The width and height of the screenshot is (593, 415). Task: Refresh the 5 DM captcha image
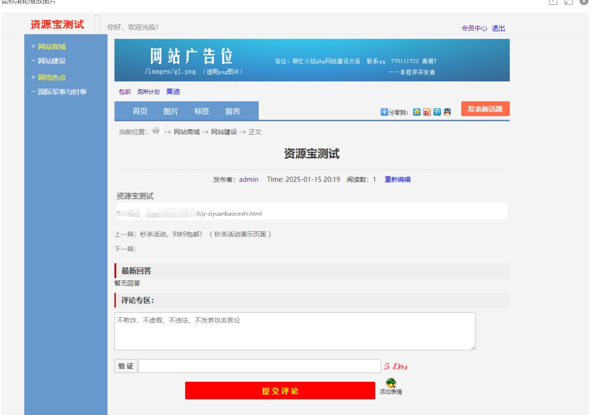point(396,366)
